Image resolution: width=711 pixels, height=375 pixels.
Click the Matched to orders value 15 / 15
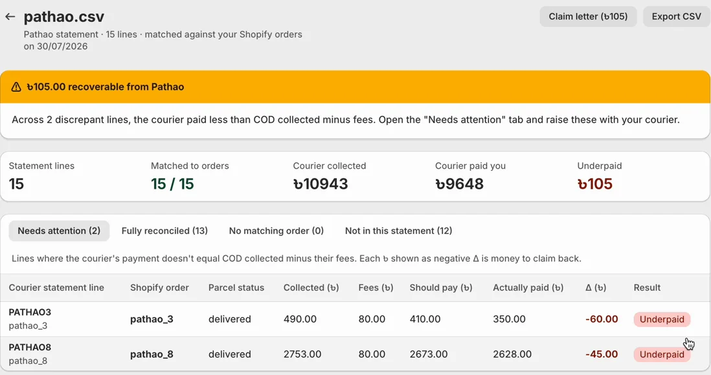tap(172, 184)
